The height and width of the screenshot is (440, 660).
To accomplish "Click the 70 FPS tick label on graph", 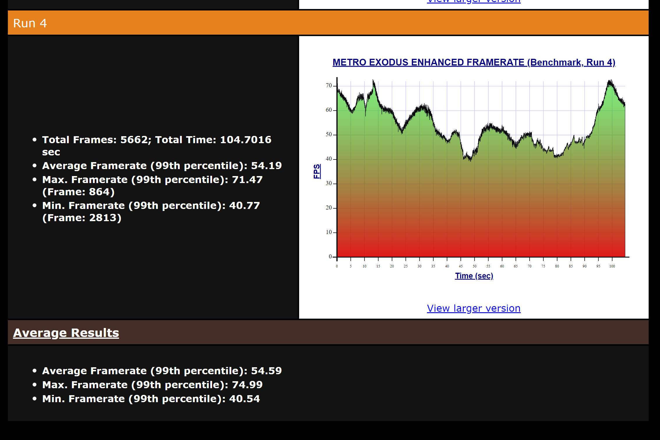I will point(329,86).
